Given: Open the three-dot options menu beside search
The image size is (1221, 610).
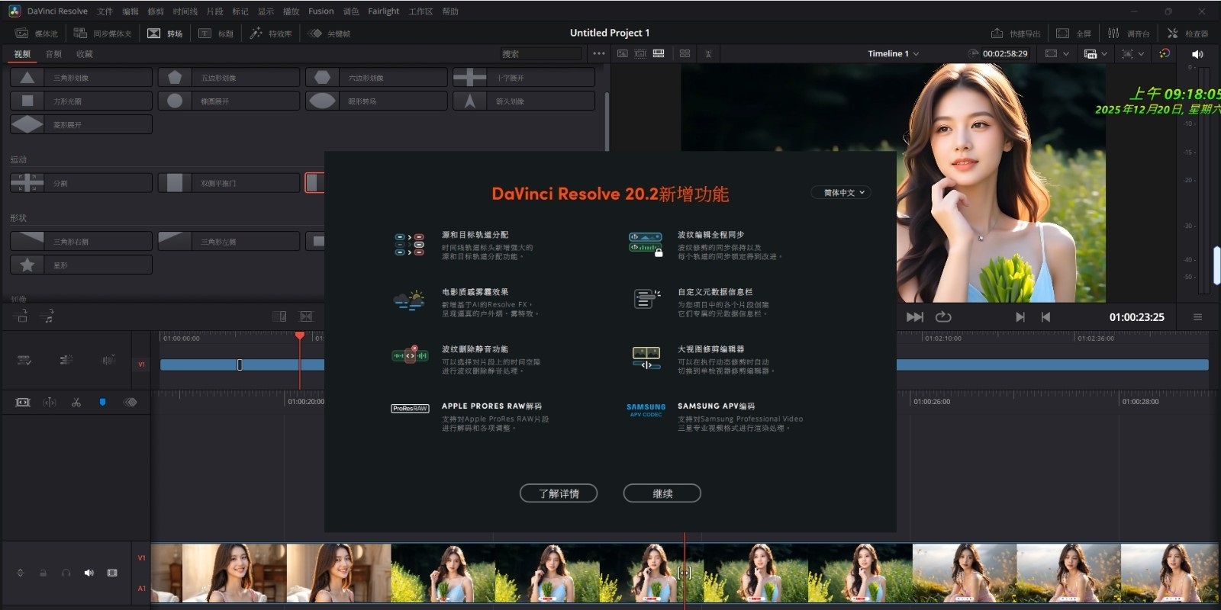Looking at the screenshot, I should click(599, 53).
